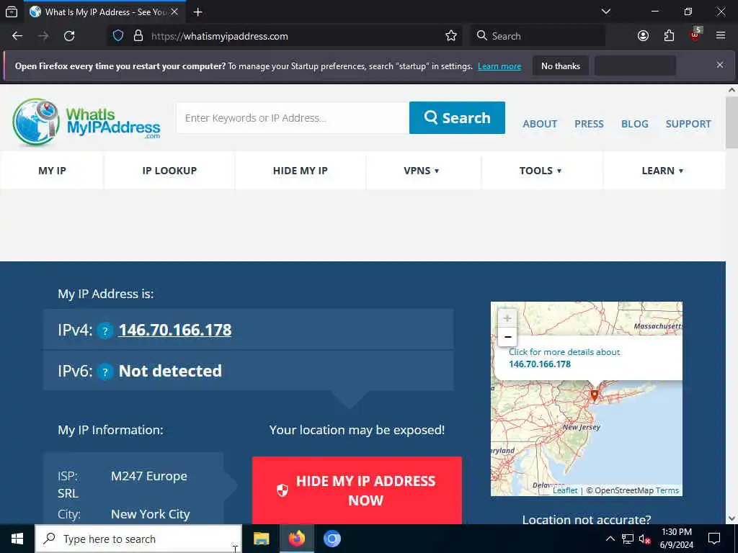Click the IPv4 address 146.70.166.178 link
The width and height of the screenshot is (738, 553).
175,330
